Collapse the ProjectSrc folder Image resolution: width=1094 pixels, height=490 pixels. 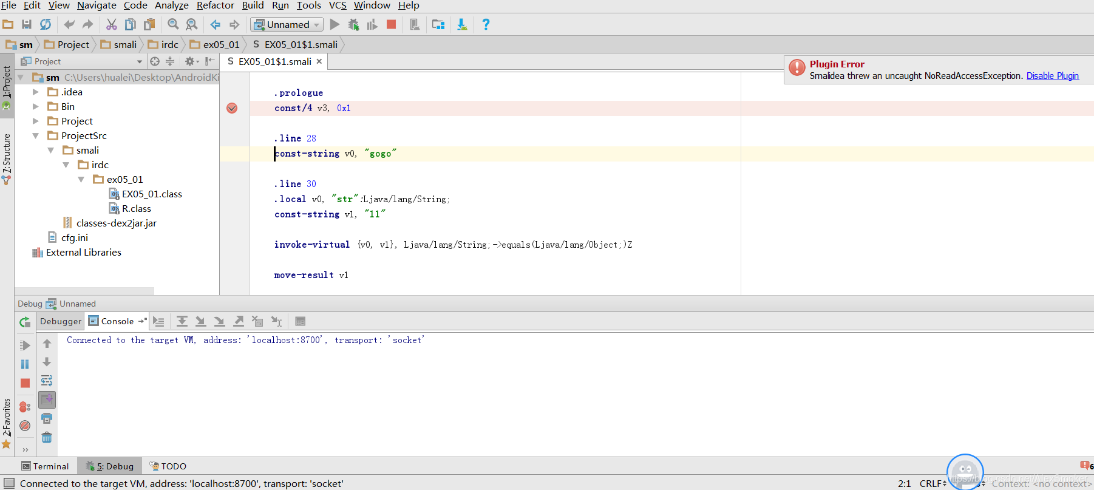pyautogui.click(x=35, y=136)
